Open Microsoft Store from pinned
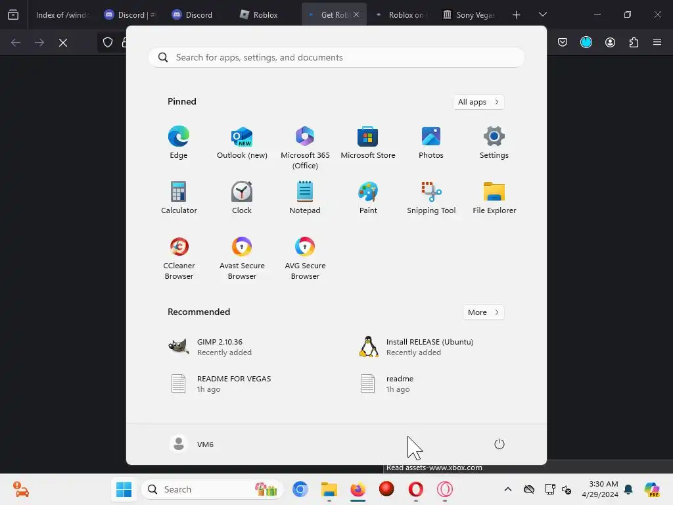The image size is (673, 505). point(368,143)
